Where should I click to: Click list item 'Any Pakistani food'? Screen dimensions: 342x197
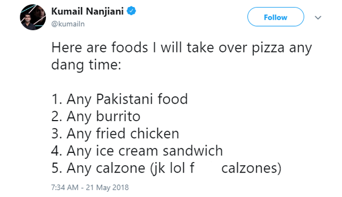click(x=119, y=99)
